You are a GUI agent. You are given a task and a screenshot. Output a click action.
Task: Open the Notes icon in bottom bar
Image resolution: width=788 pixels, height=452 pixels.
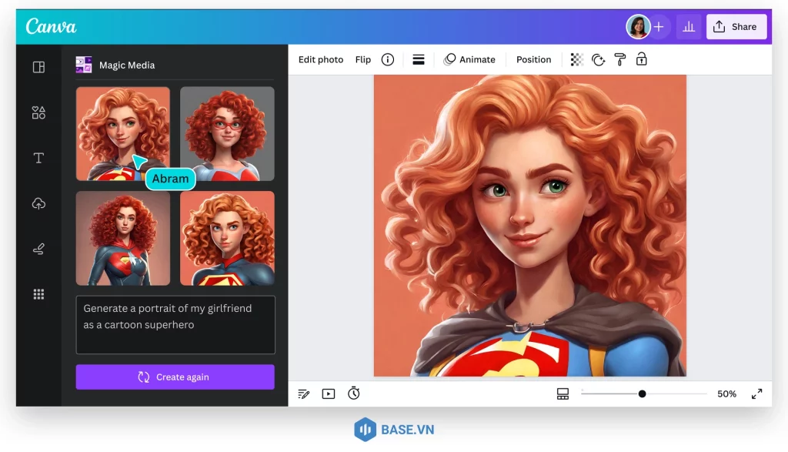point(303,393)
